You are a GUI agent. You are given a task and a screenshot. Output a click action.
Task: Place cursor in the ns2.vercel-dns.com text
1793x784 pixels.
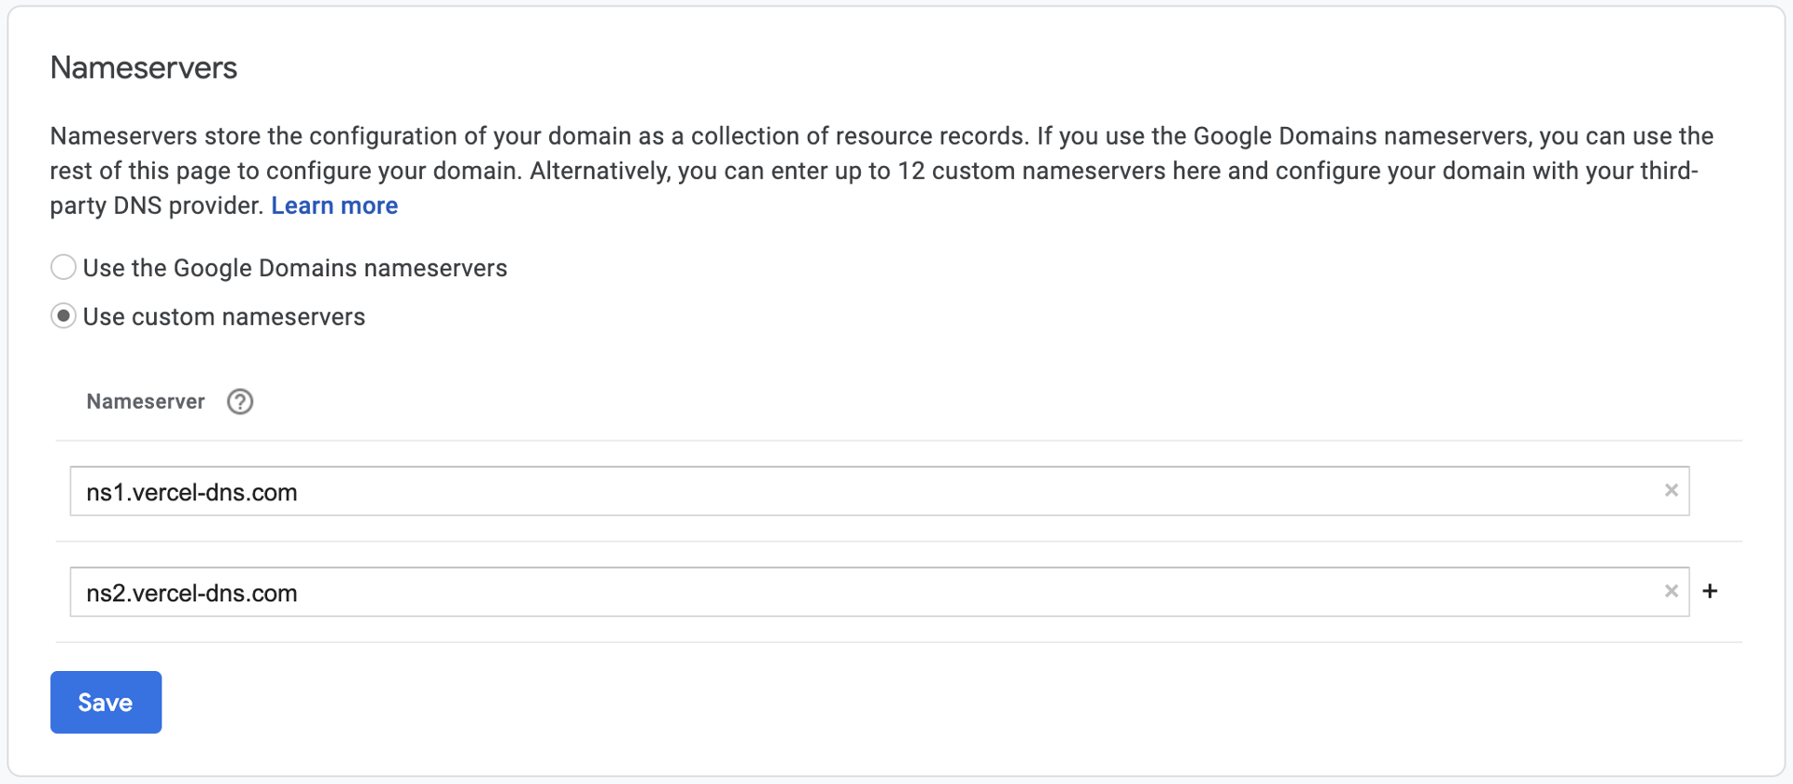pyautogui.click(x=191, y=593)
